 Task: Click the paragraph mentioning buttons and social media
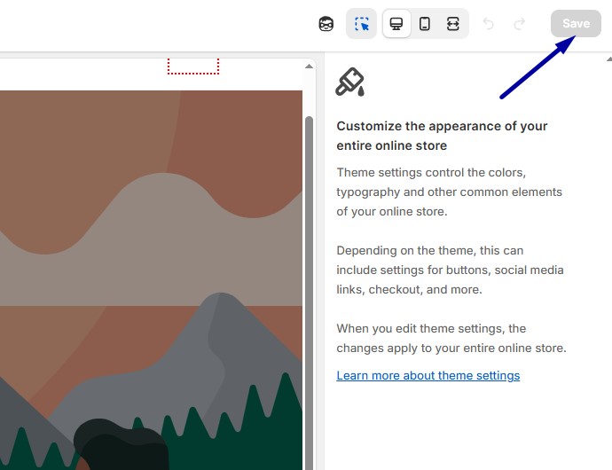click(450, 270)
